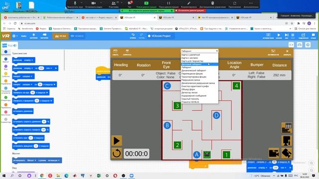Open the feedback speech bubble icon

pos(314,36)
